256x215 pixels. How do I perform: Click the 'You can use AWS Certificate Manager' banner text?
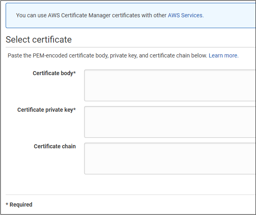click(x=91, y=15)
